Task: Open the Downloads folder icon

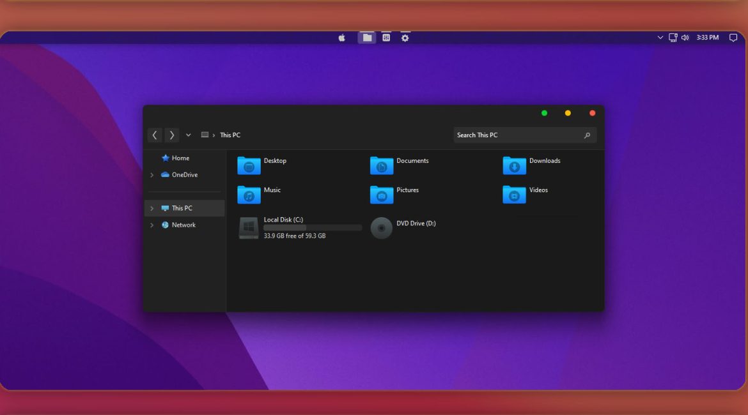Action: (514, 165)
